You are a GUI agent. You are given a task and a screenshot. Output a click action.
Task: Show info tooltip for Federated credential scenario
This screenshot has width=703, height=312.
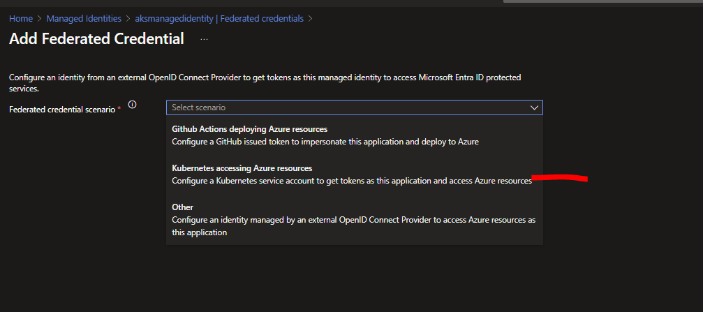[x=132, y=105]
